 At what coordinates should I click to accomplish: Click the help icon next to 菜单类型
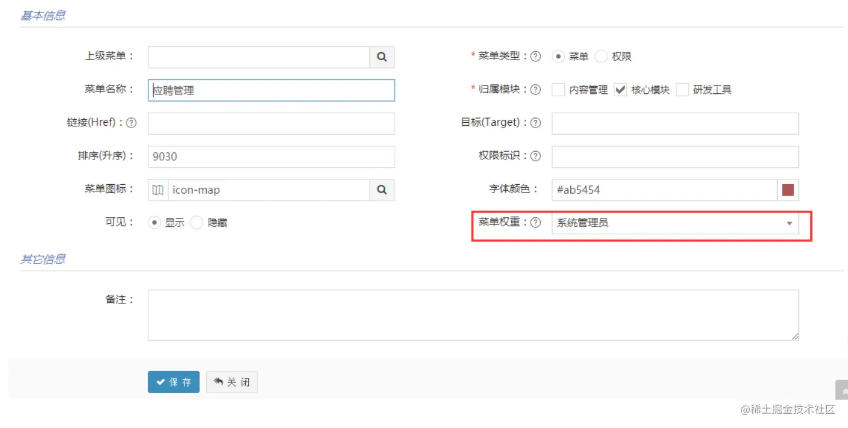coord(535,57)
